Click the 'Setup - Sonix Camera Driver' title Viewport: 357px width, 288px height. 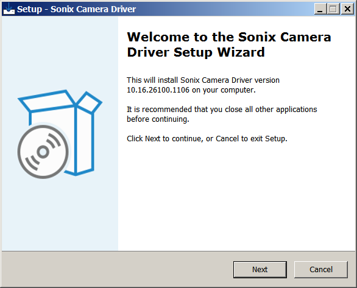pos(76,9)
